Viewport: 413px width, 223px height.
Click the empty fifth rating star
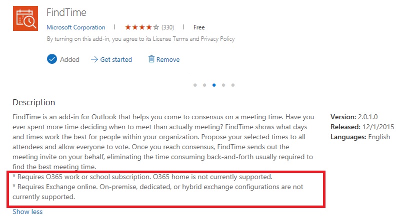tap(156, 27)
